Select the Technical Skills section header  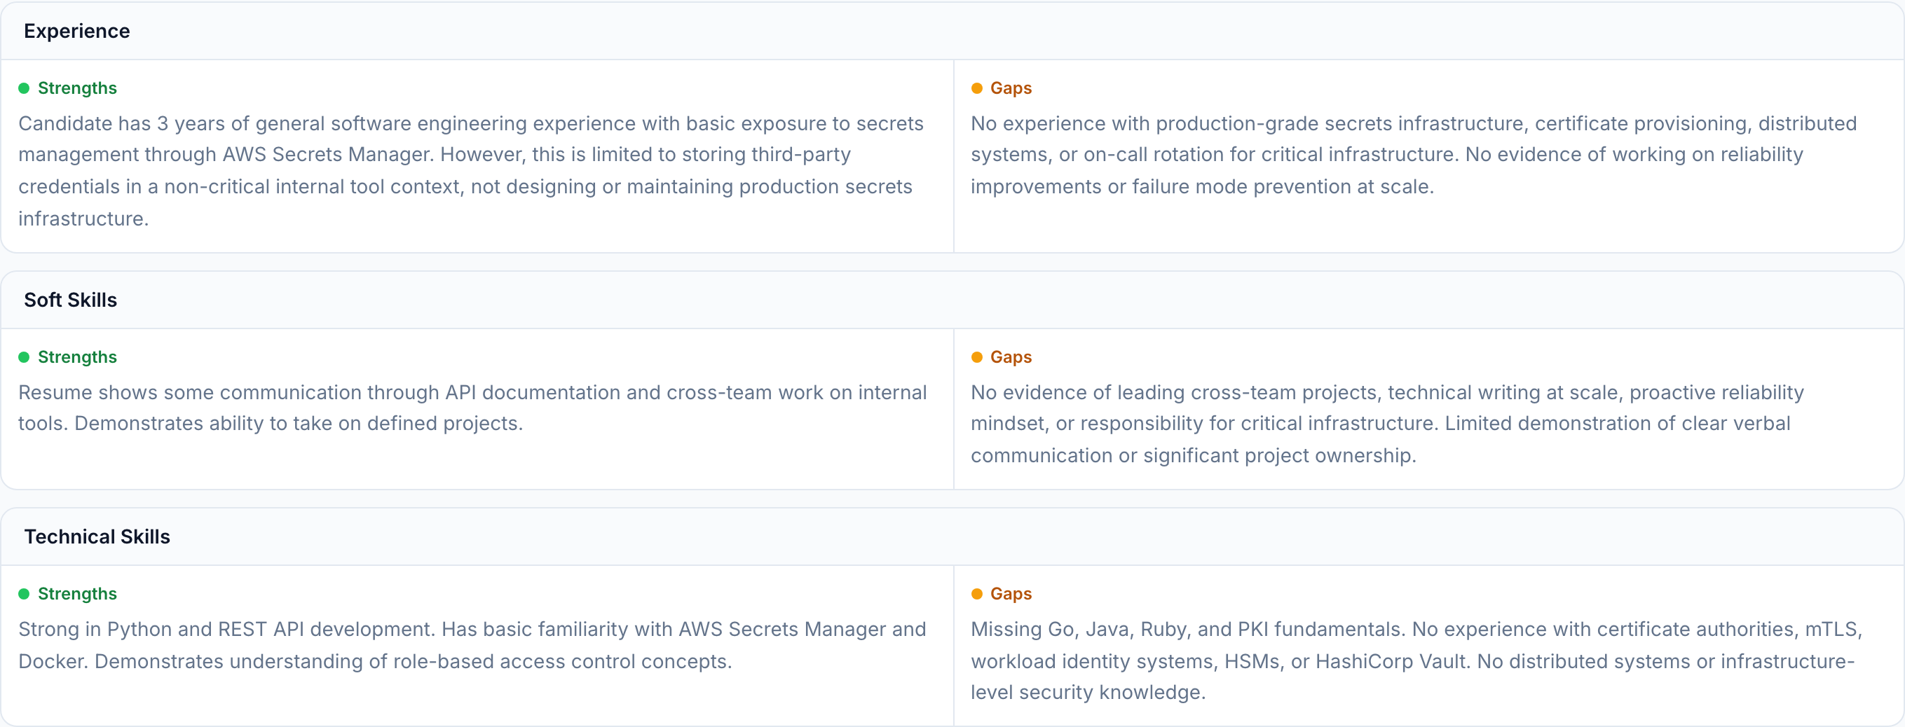tap(97, 536)
